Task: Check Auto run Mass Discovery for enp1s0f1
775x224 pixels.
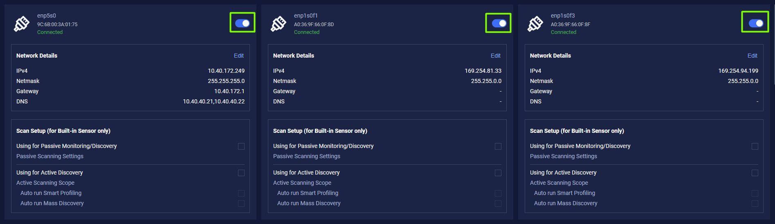Action: coord(498,204)
